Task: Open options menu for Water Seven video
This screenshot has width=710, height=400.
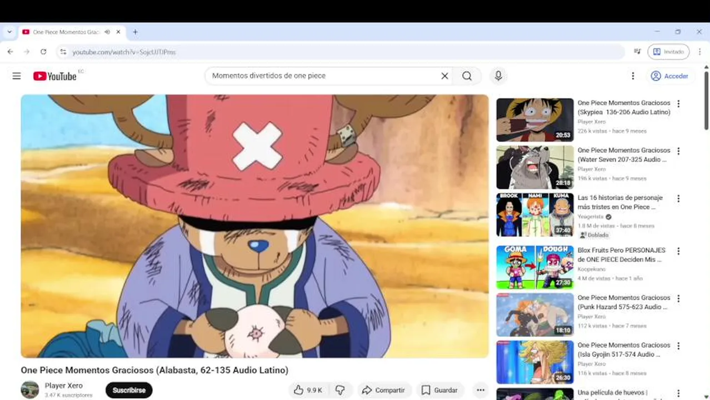Action: pos(678,151)
